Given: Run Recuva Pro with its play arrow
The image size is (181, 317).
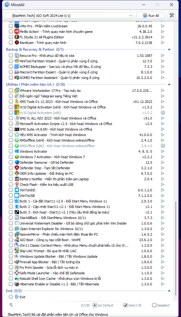Looking at the screenshot, I should tap(163, 56).
